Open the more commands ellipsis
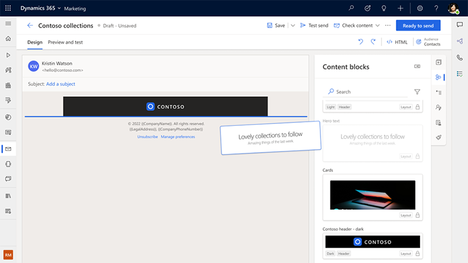The width and height of the screenshot is (468, 263). point(388,25)
